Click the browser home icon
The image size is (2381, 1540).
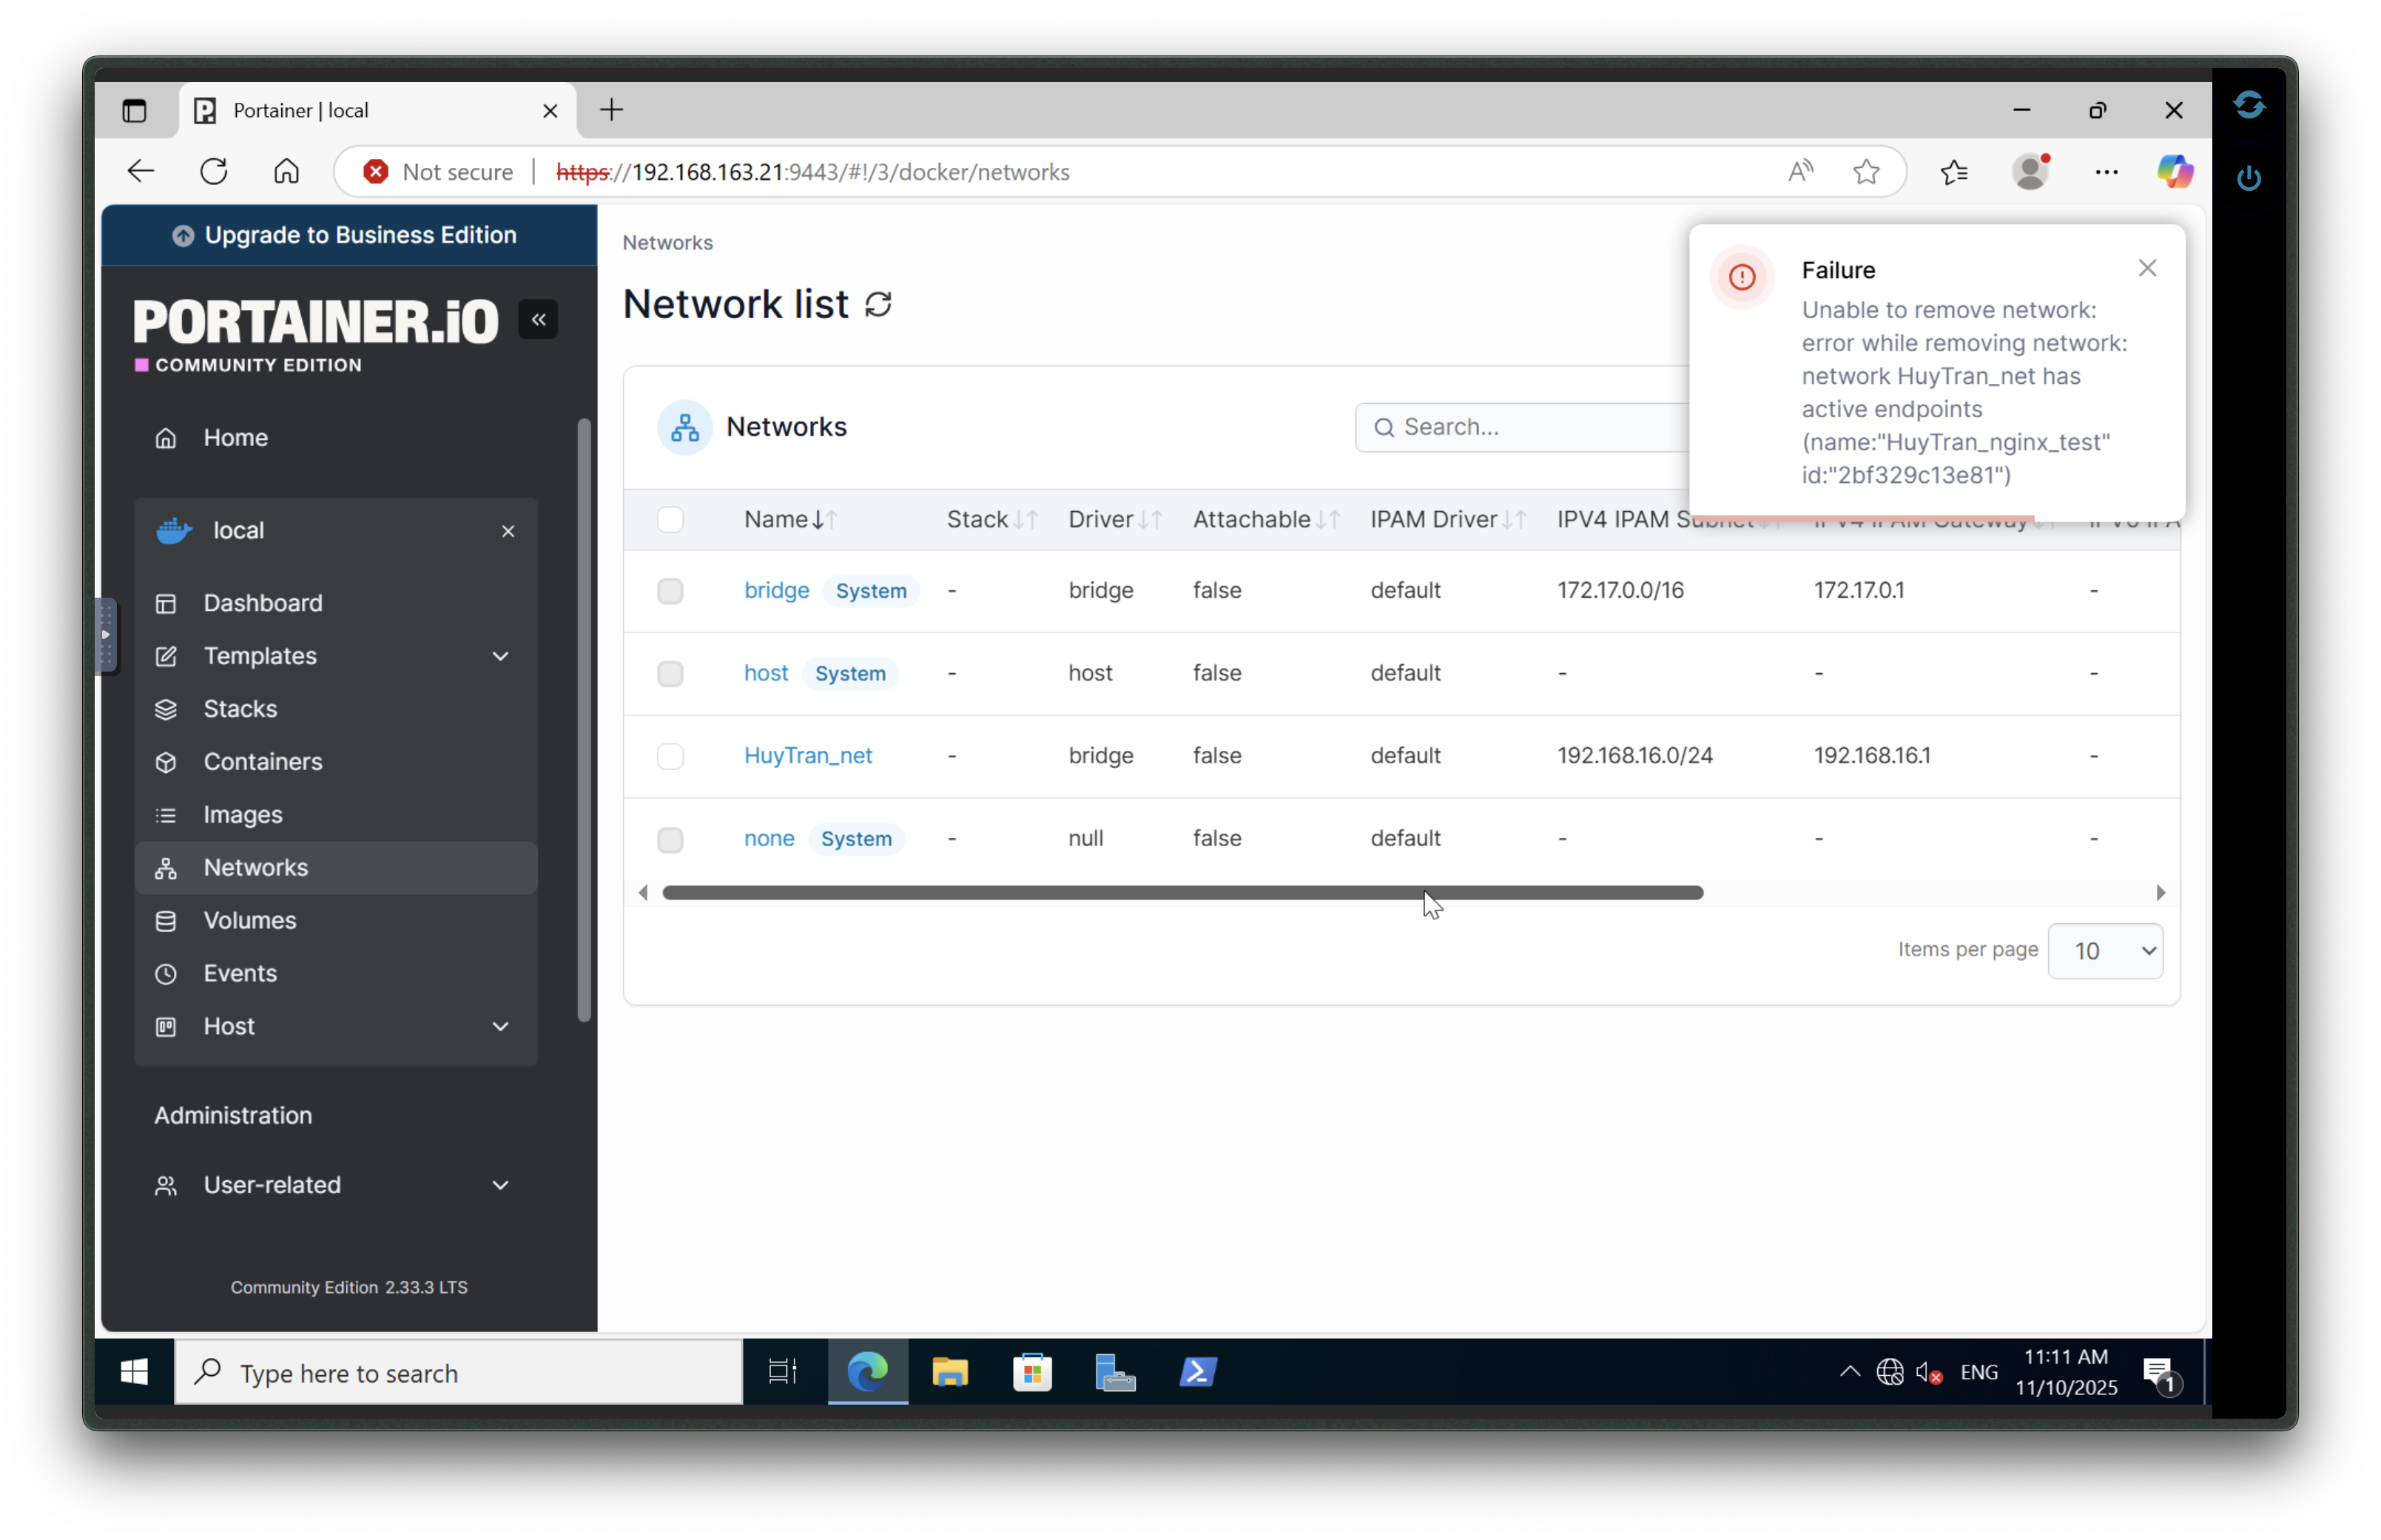click(x=286, y=172)
